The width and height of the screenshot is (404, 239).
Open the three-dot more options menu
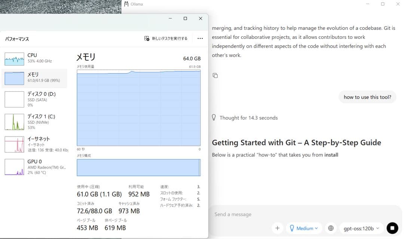coord(200,39)
